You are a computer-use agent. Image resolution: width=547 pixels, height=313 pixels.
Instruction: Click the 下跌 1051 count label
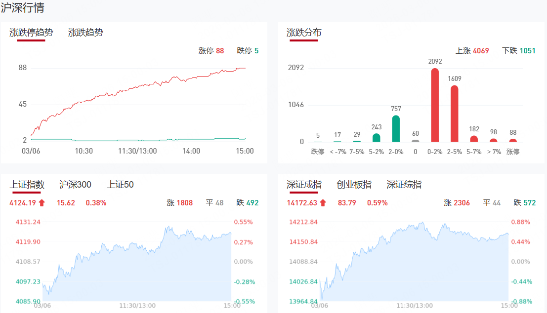tap(518, 51)
